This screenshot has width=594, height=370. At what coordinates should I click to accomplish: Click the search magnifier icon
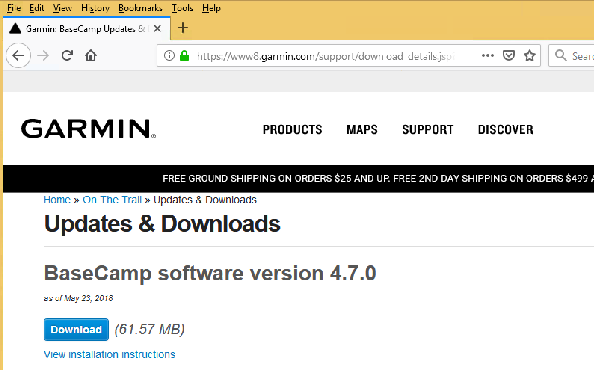[561, 56]
